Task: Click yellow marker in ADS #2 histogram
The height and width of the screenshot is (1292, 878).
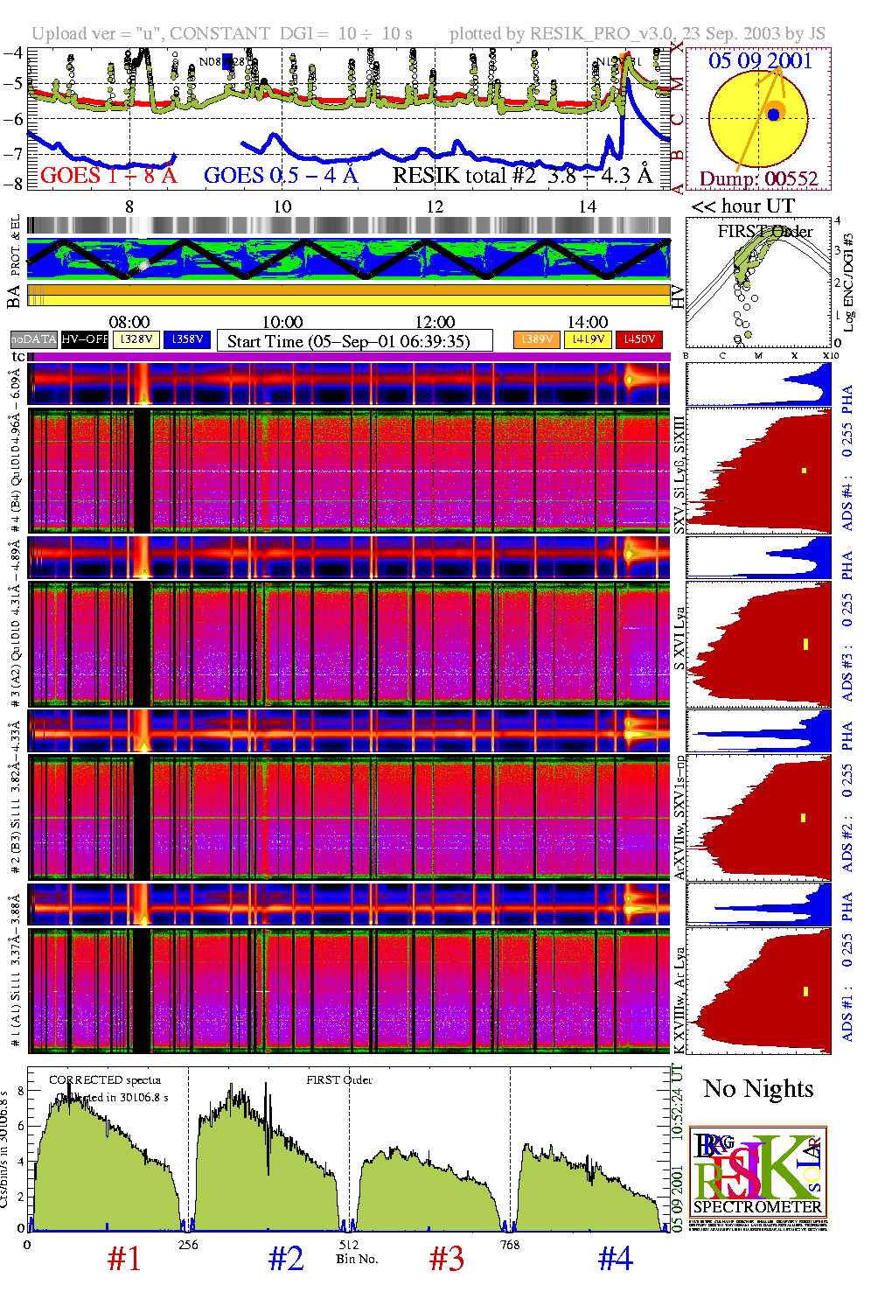Action: 804,818
